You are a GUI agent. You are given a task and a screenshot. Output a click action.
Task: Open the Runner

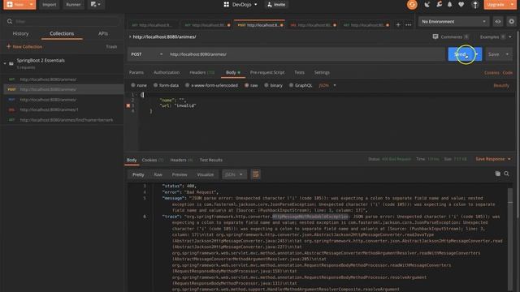(x=73, y=5)
